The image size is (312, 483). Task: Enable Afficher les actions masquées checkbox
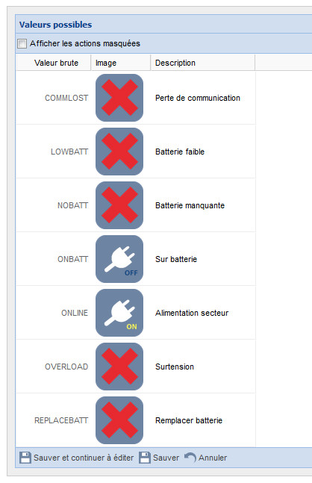click(22, 43)
